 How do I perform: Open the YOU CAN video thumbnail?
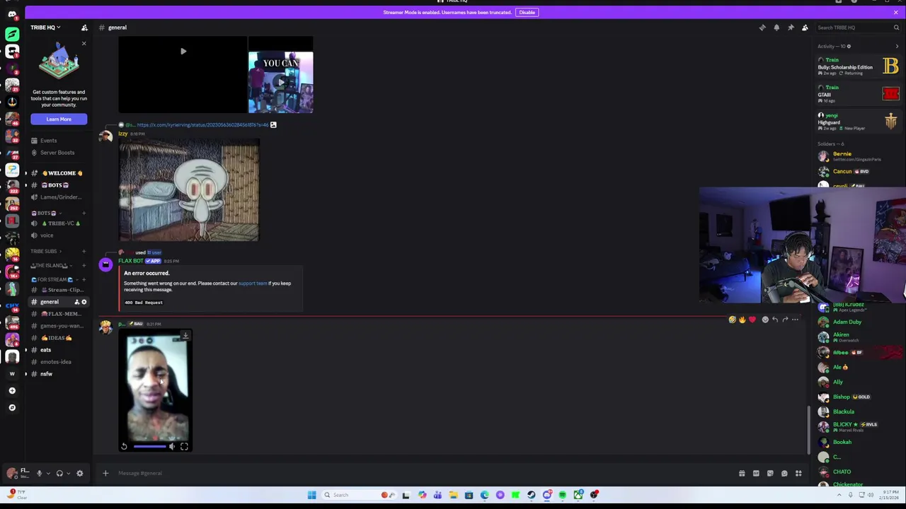tap(280, 82)
